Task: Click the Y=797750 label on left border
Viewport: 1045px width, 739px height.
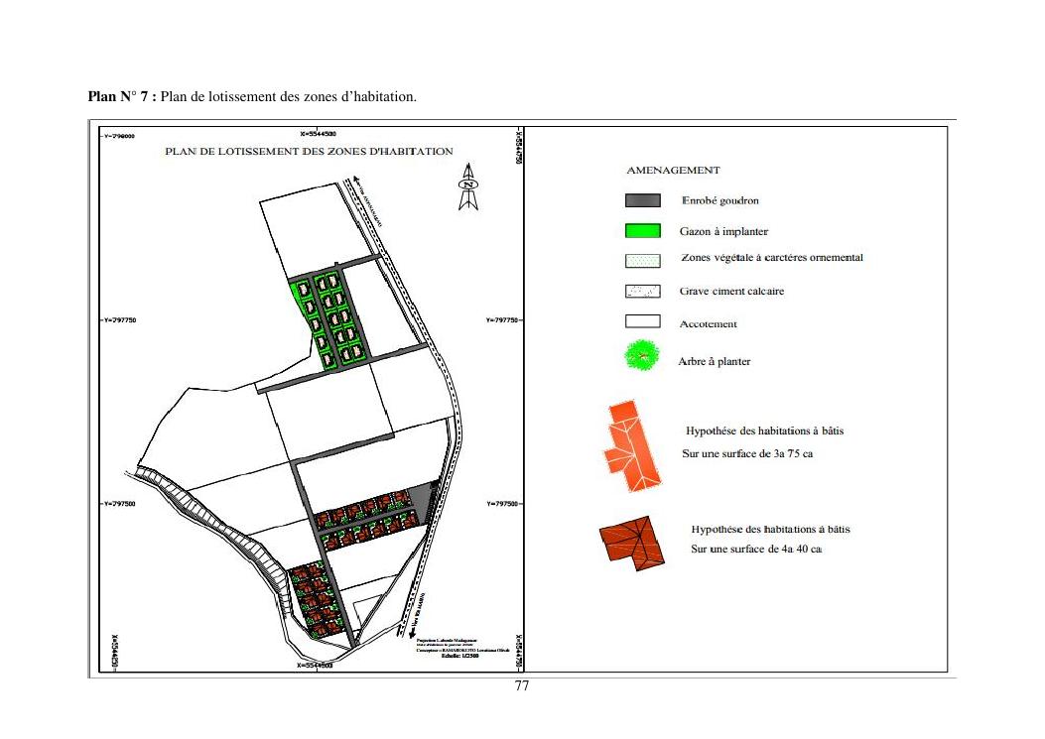Action: tap(120, 320)
